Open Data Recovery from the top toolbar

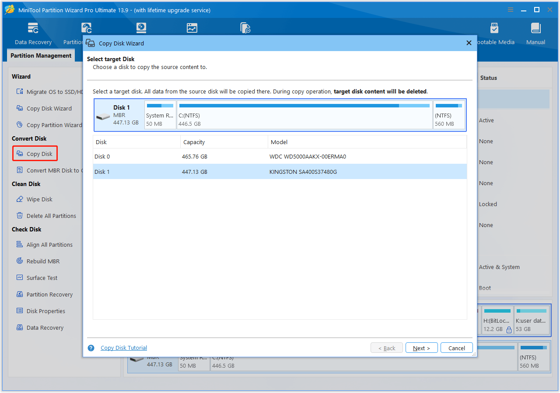coord(33,34)
